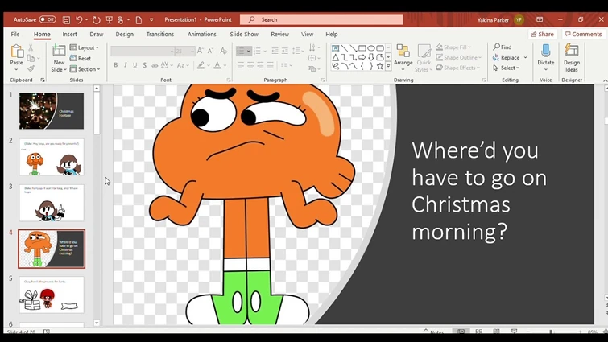Toggle Strikethrough formatting
The height and width of the screenshot is (342, 608).
point(155,65)
